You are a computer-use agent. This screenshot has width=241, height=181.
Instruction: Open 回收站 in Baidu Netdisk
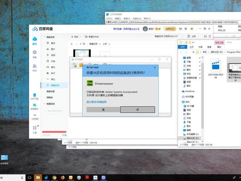[50, 97]
